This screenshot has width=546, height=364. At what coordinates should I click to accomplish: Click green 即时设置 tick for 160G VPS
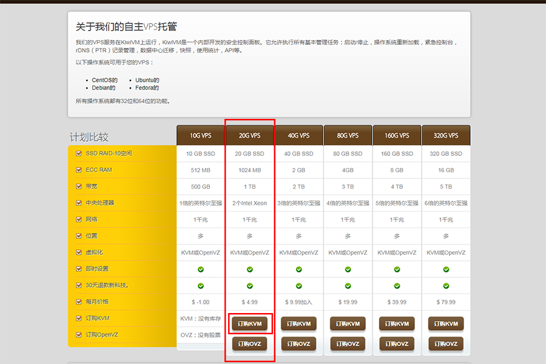[397, 269]
